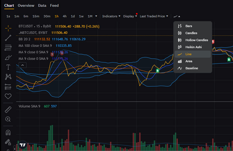This screenshot has width=233, height=151.
Task: Click the BTCUSDT symbol legend title
Action: tap(35, 26)
